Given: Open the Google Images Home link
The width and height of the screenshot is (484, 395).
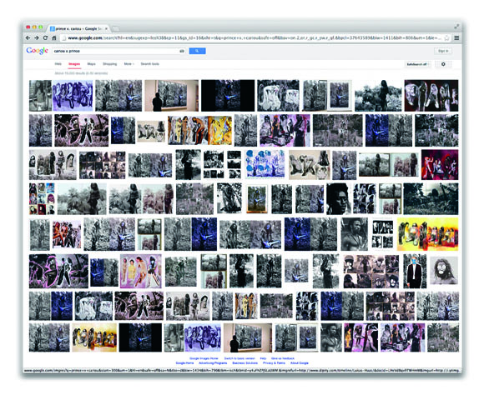Looking at the screenshot, I should pyautogui.click(x=204, y=358).
